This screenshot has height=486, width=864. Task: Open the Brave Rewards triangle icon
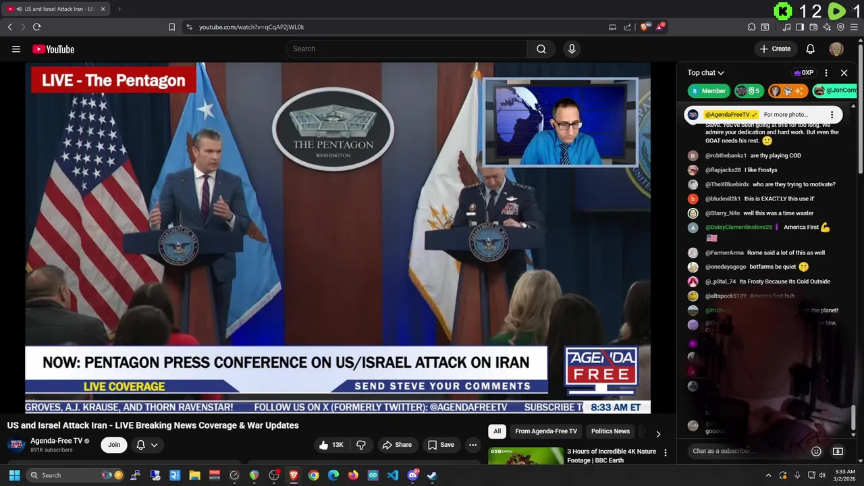tap(661, 27)
